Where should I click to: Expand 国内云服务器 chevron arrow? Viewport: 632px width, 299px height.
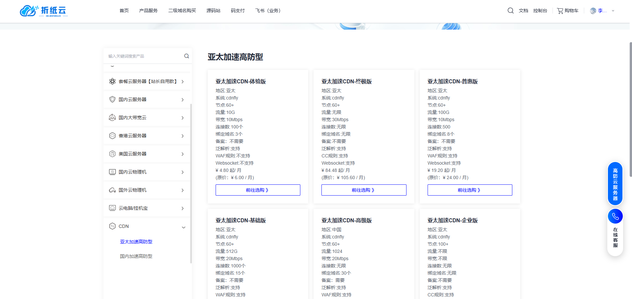pos(183,100)
